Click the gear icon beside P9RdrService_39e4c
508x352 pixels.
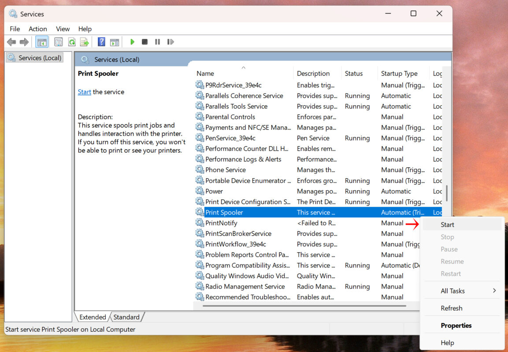pos(200,85)
